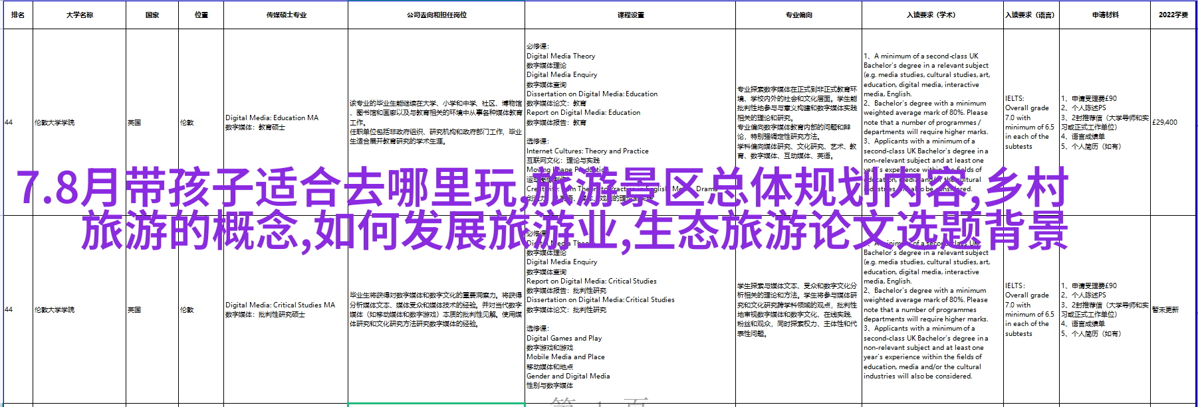Click application materials cell in Education MA row
The image size is (1198, 407).
coord(1105,122)
